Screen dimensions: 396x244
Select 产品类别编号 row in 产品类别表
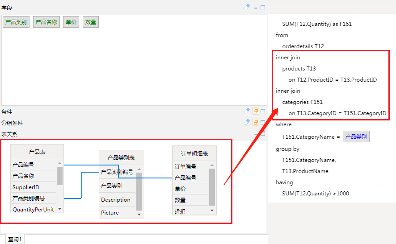click(x=118, y=172)
